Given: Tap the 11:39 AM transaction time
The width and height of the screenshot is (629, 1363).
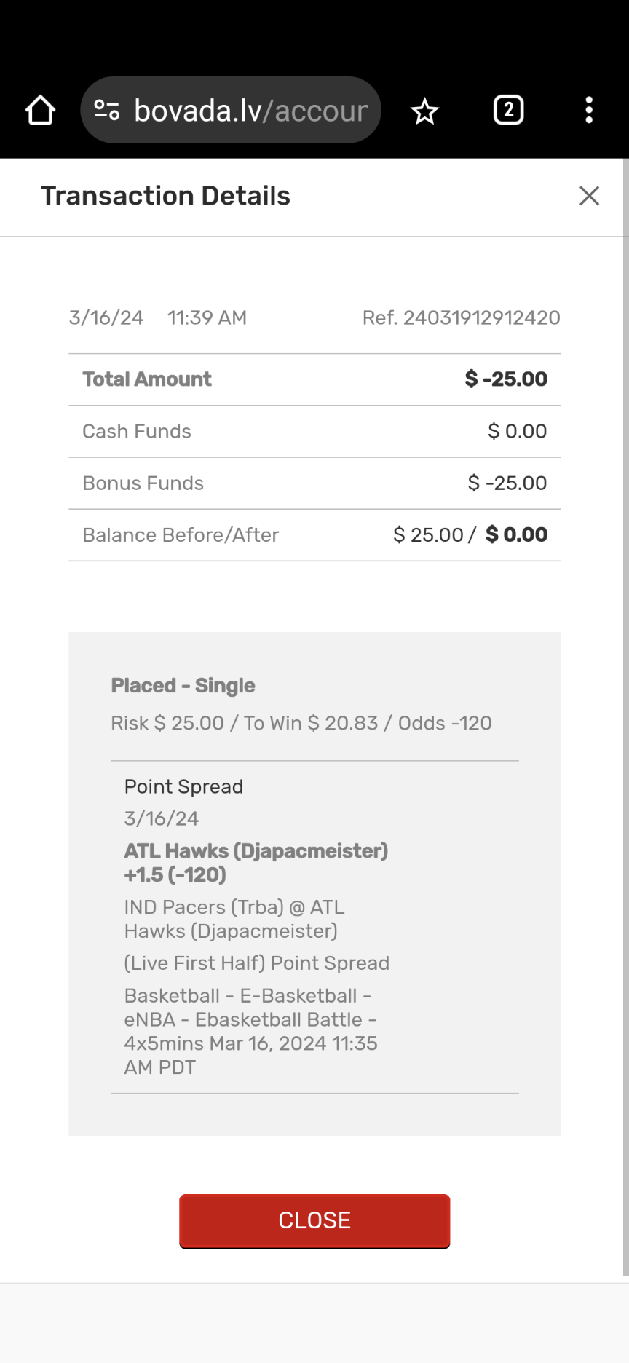Looking at the screenshot, I should (207, 317).
